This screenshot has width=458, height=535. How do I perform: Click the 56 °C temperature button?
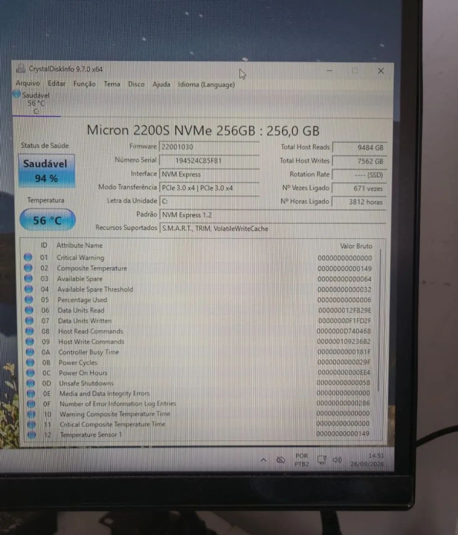point(47,220)
